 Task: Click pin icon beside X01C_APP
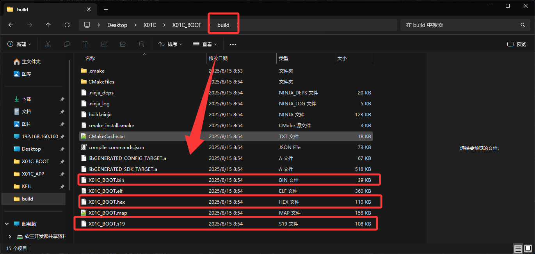[x=62, y=174]
